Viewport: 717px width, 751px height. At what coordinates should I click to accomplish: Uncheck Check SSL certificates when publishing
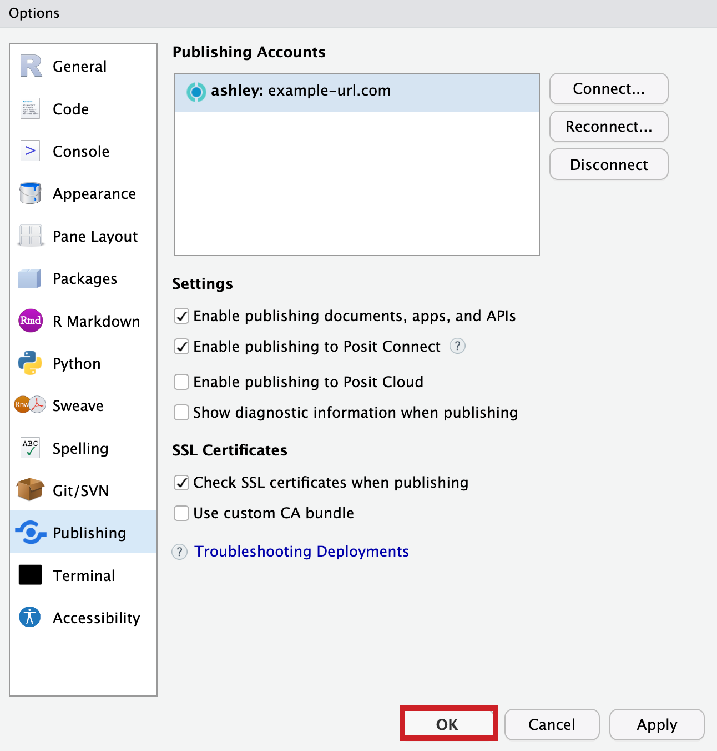click(181, 483)
